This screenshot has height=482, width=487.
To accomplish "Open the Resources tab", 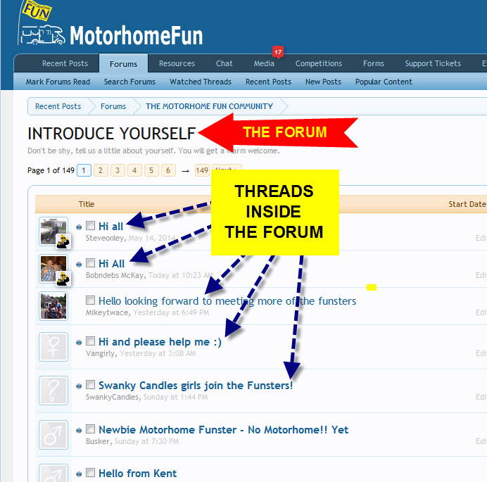I will 177,63.
